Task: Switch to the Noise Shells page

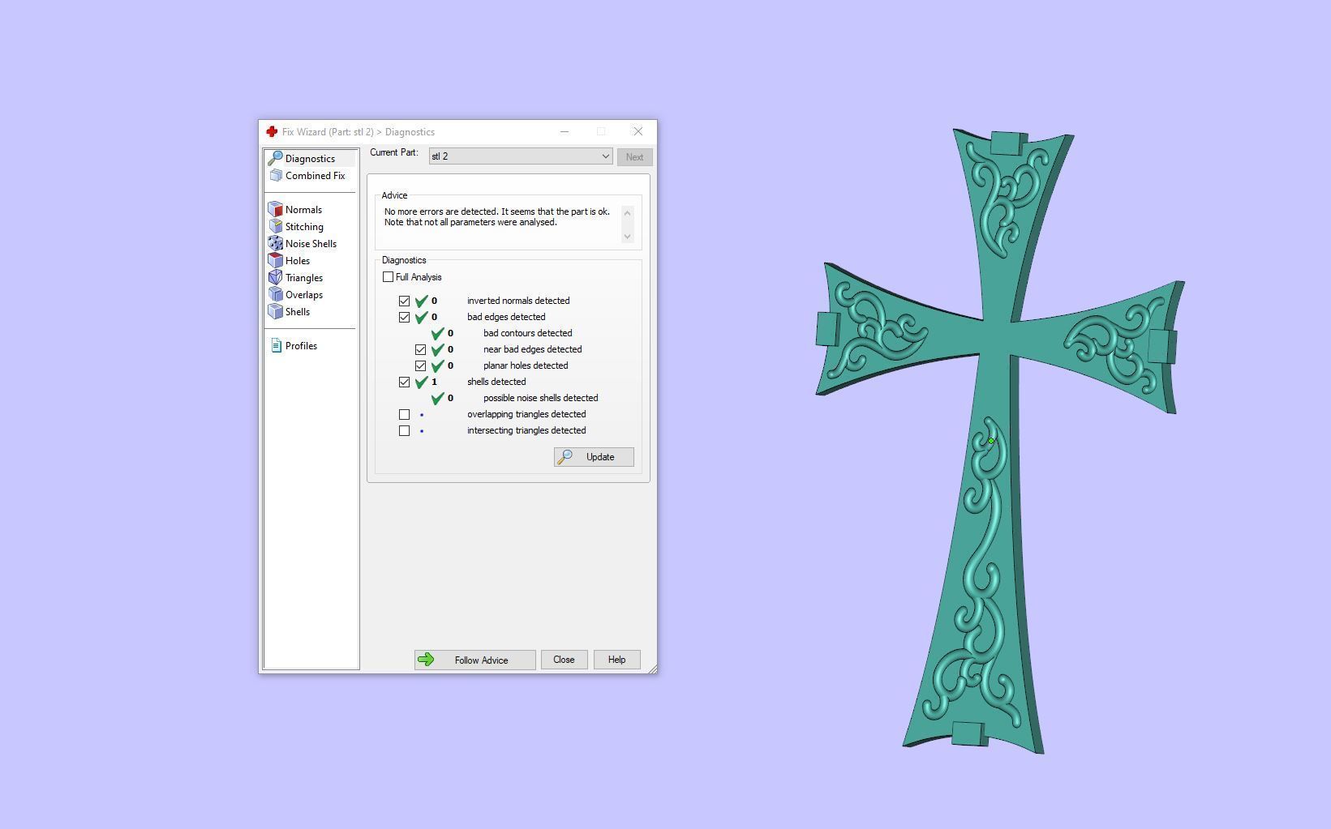Action: (311, 243)
